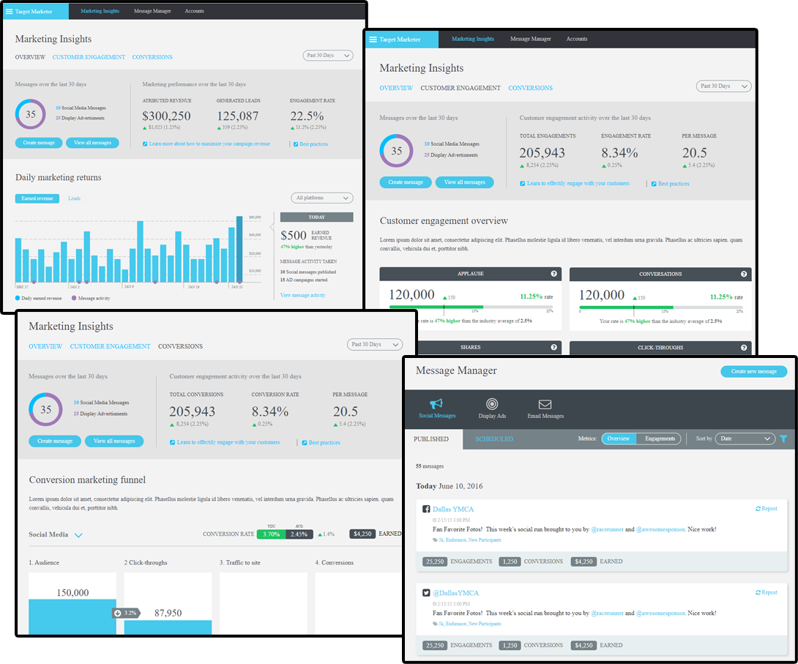Open Past 30 Days dropdown in engagement window
798x664 pixels.
coord(723,86)
